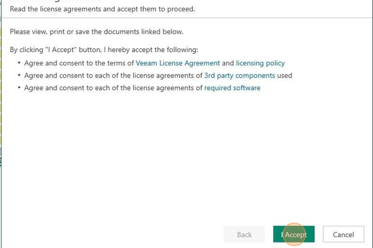
Task: Click the bullet beside the Veeam License line
Action: point(19,63)
